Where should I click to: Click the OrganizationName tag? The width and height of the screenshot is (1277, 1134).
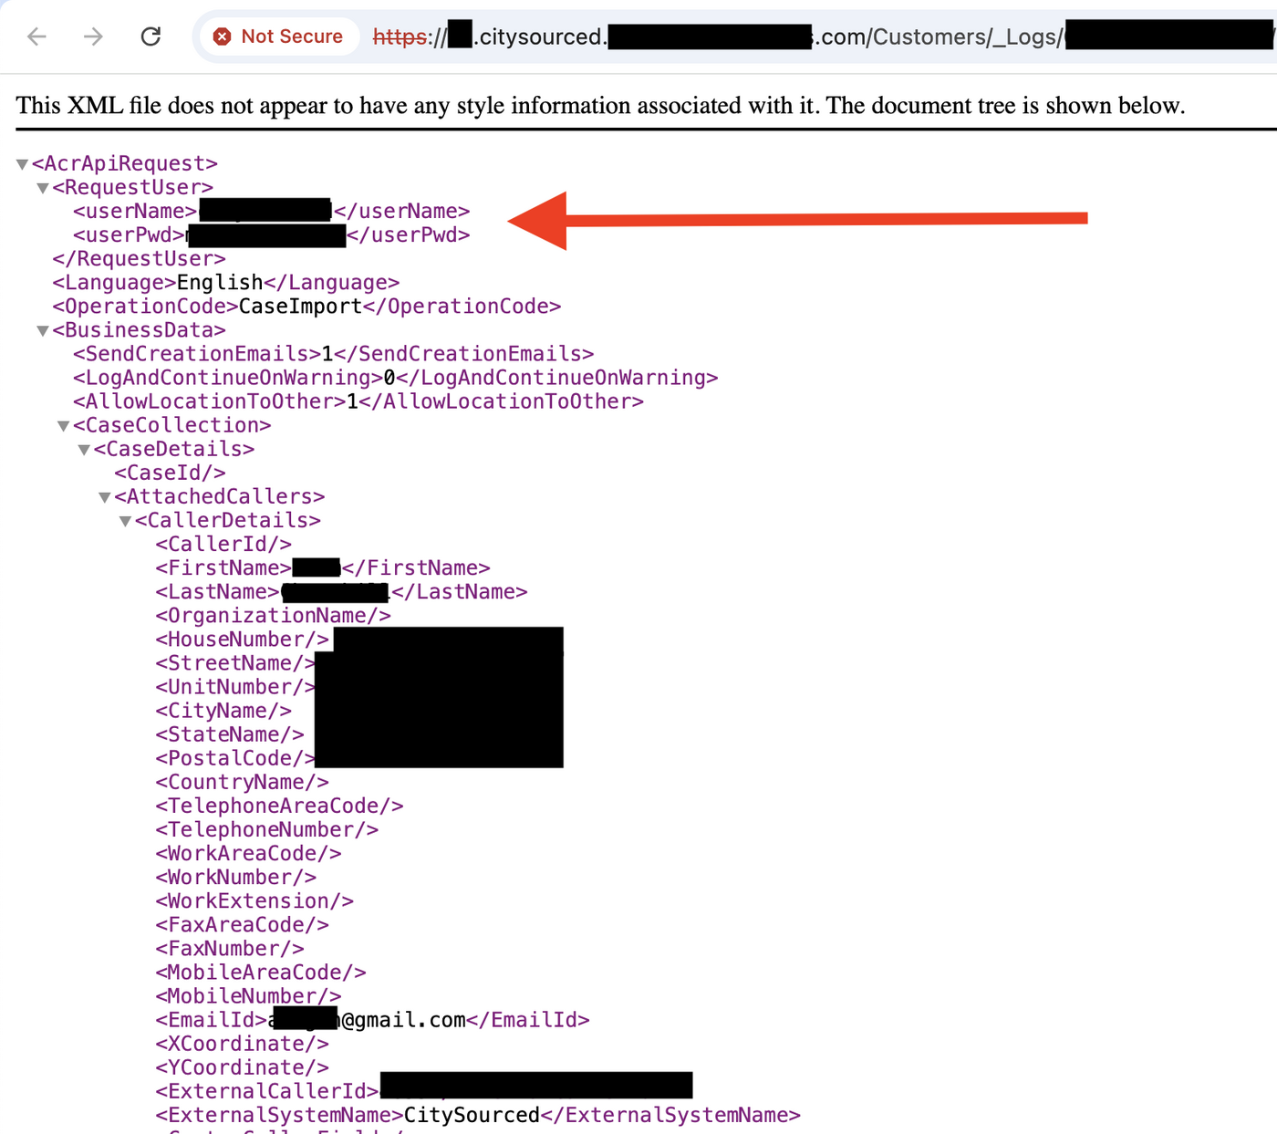[274, 616]
